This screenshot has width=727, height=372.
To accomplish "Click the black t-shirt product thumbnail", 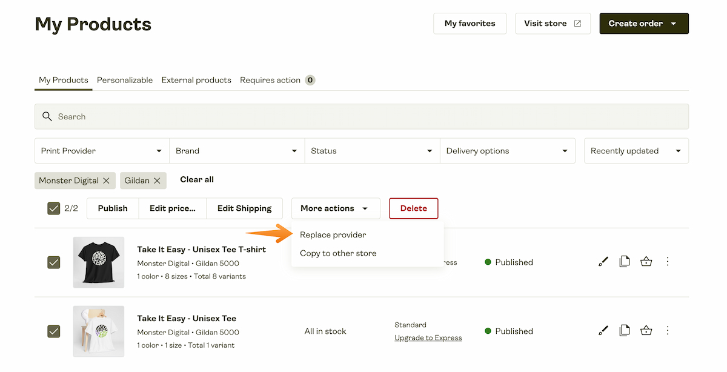I will click(98, 262).
